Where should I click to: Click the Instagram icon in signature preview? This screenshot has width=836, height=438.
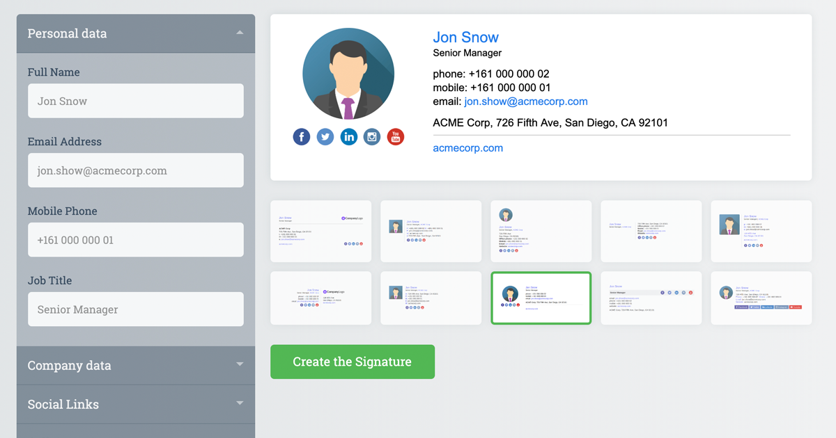[372, 137]
